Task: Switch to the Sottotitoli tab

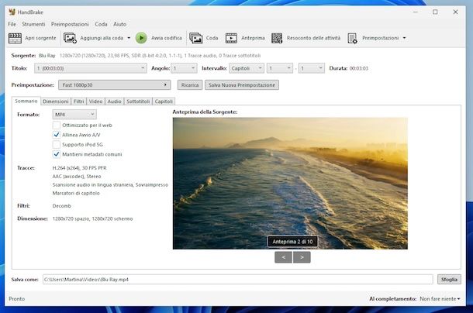Action: pos(138,101)
